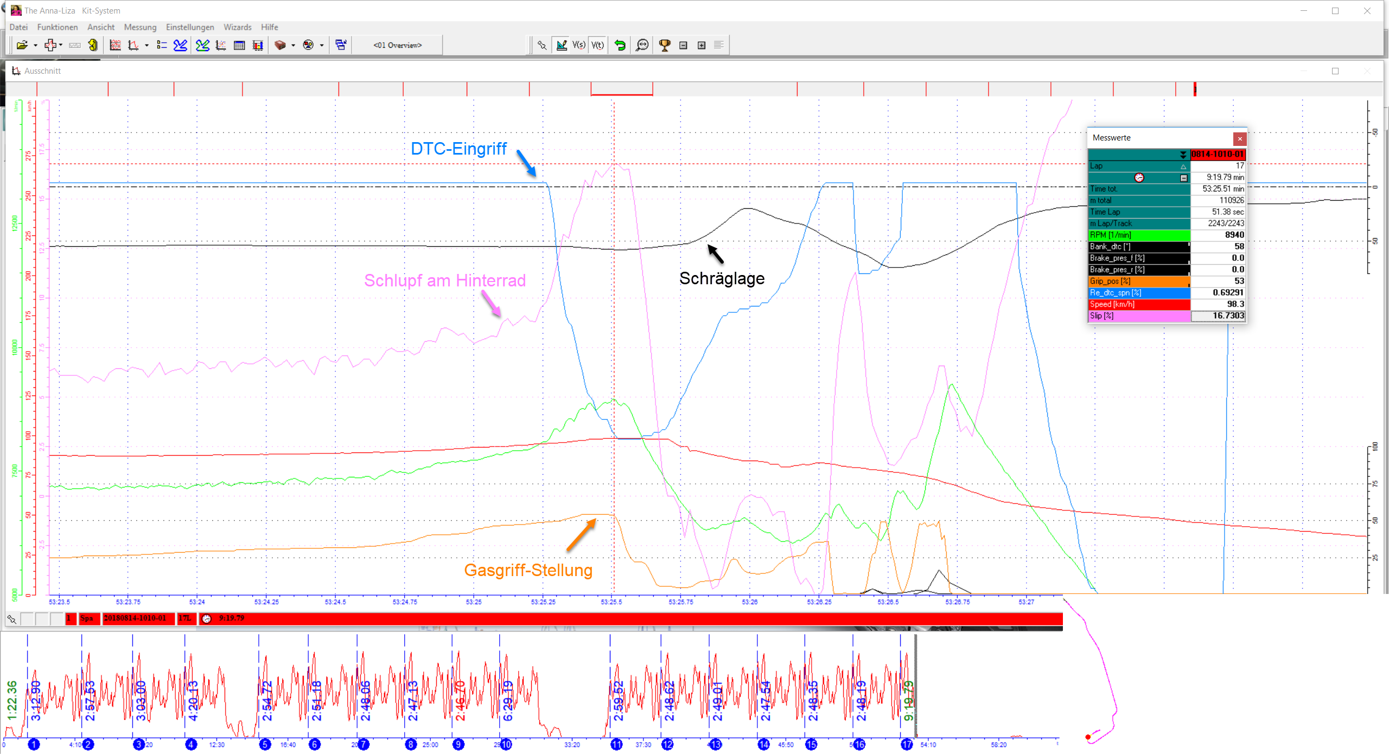Collapse the minus box beside lap time

point(1184,178)
